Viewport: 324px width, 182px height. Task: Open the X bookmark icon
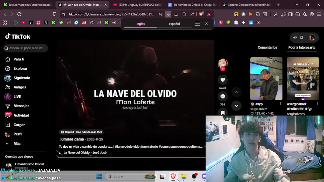46,22
